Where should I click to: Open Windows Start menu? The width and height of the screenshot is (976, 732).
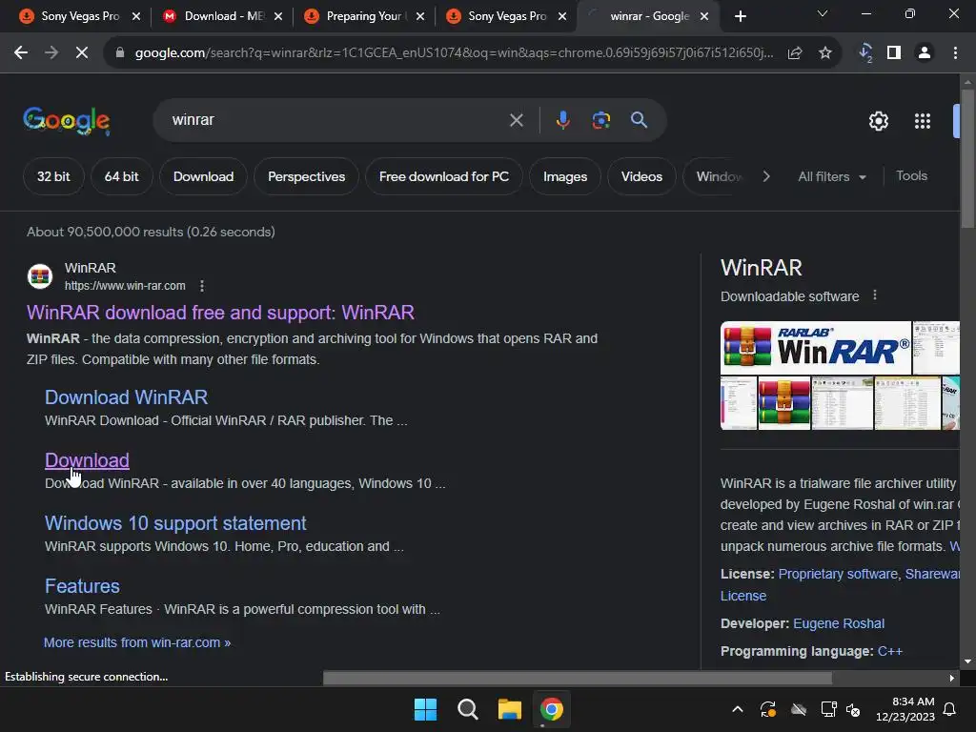point(426,709)
